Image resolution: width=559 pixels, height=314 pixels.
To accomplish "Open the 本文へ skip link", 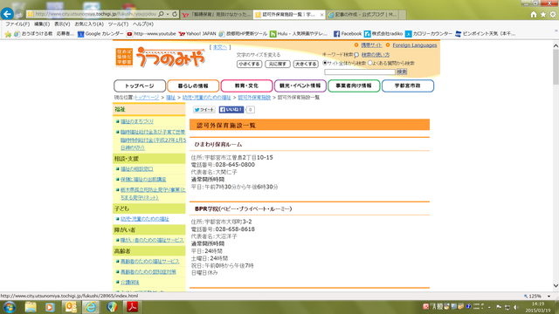I will coord(220,47).
